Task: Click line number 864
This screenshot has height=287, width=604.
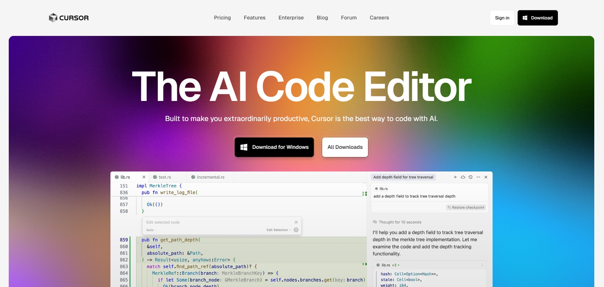Action: tap(124, 273)
